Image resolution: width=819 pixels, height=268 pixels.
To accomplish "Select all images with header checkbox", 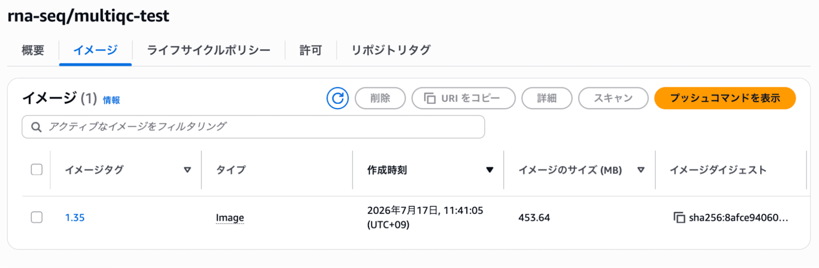I will pos(37,170).
